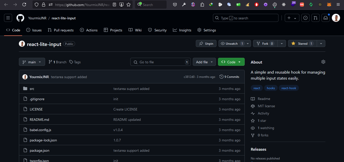
Task: Open the pull requests icon in header
Action: click(315, 18)
